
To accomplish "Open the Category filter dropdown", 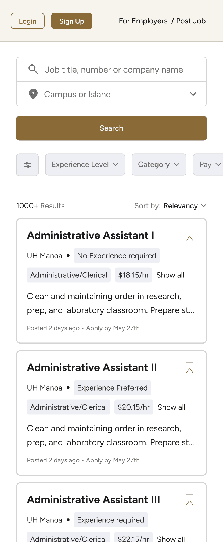I will pos(159,164).
